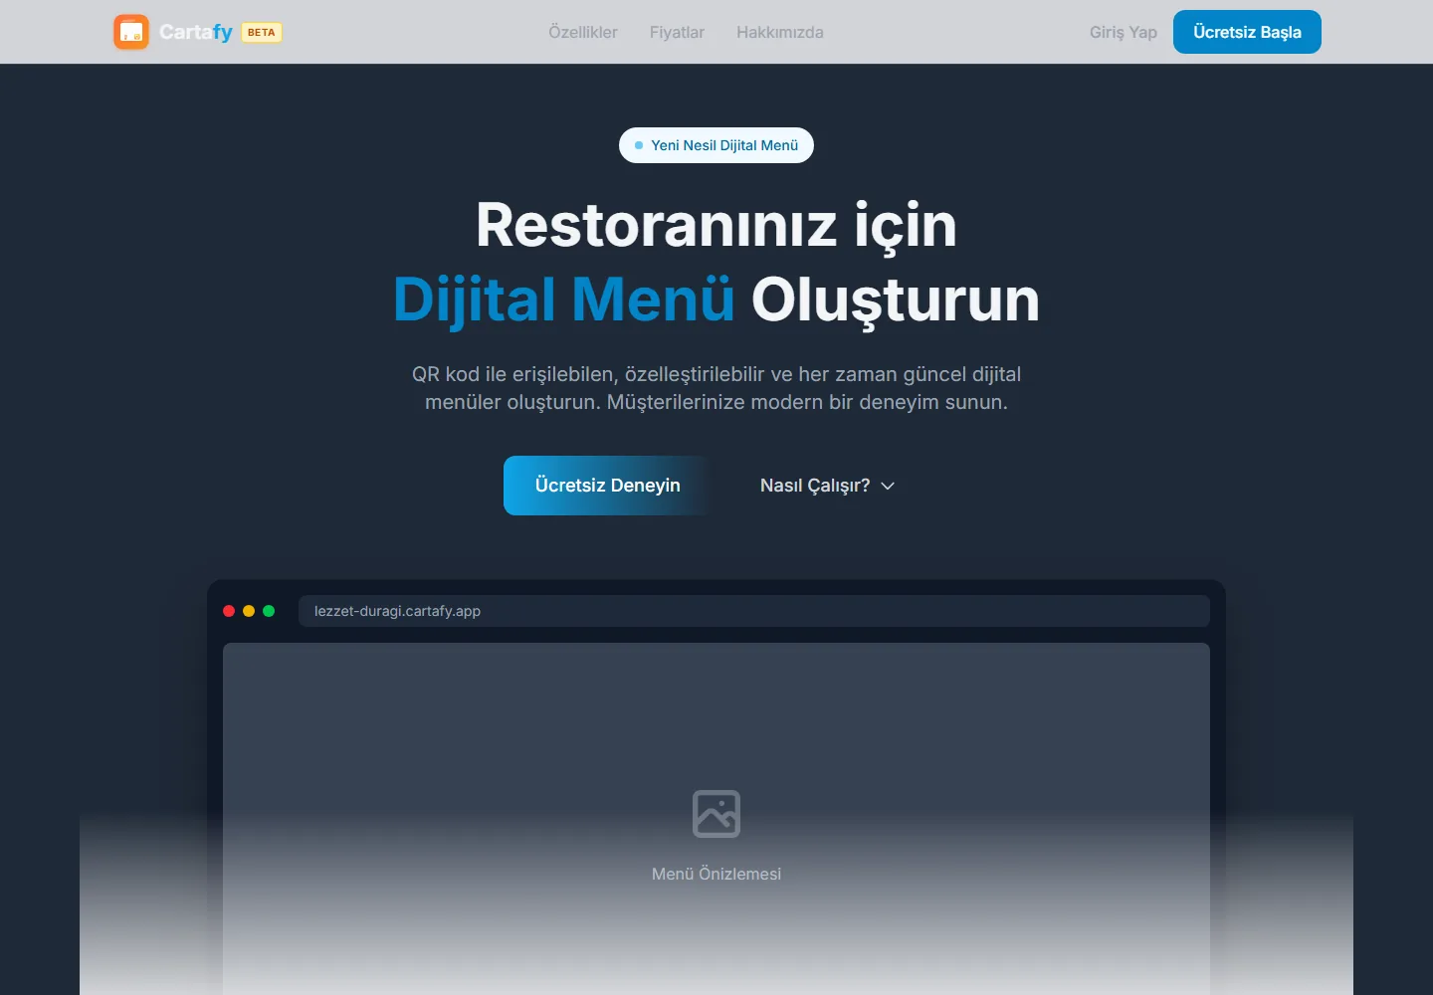1433x995 pixels.
Task: Click the QR kod description paragraph
Action: point(716,388)
